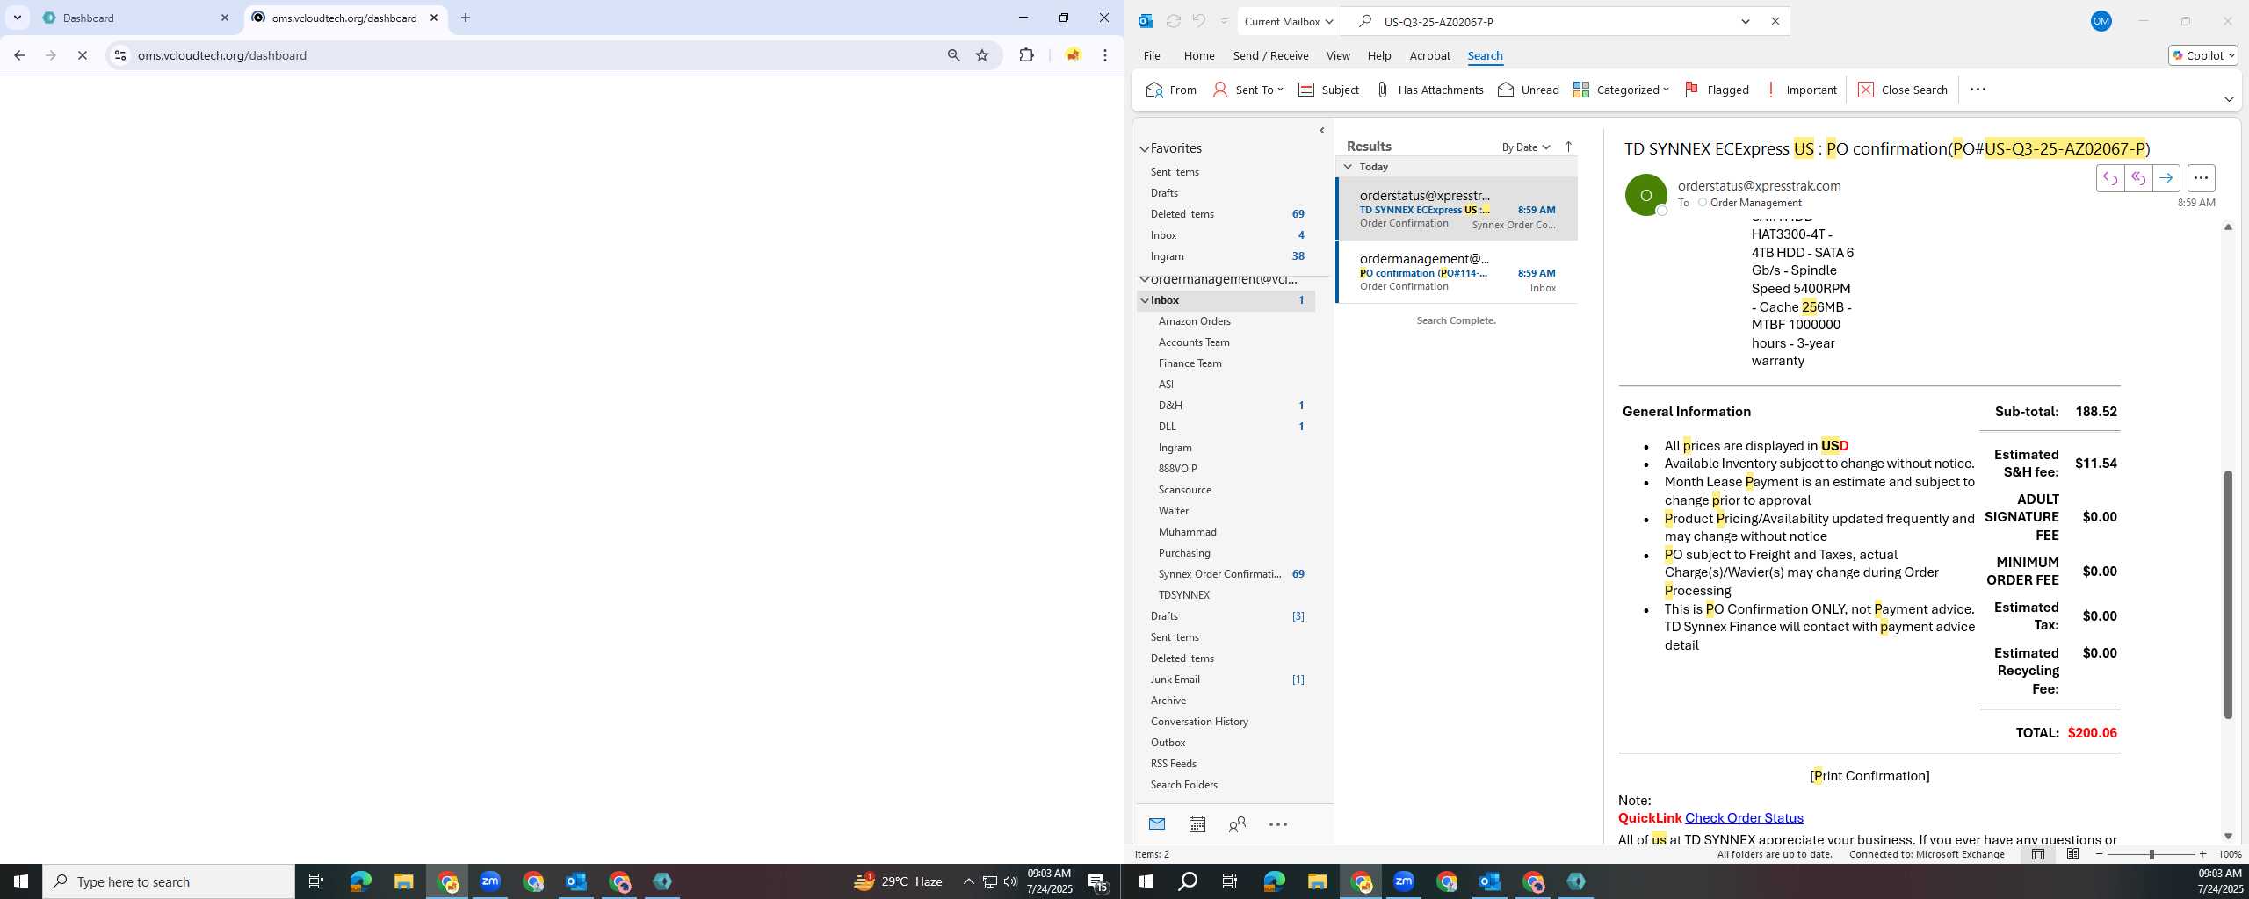Open the Help ribbon tab

coord(1379,55)
